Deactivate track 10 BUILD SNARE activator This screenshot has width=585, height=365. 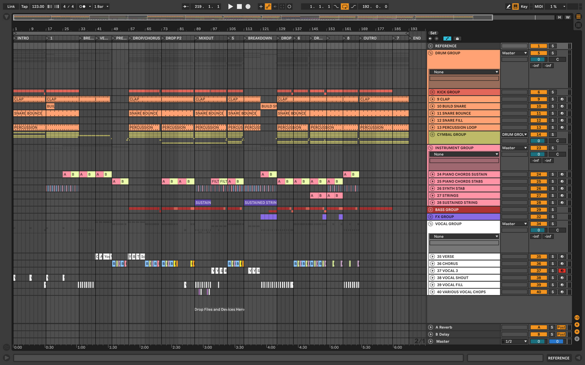(x=539, y=106)
